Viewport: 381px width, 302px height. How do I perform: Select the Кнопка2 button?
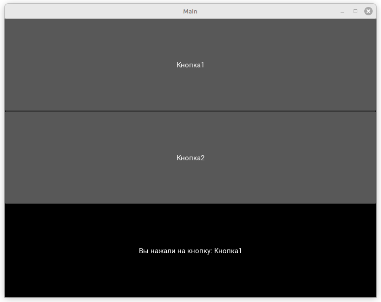tap(190, 158)
